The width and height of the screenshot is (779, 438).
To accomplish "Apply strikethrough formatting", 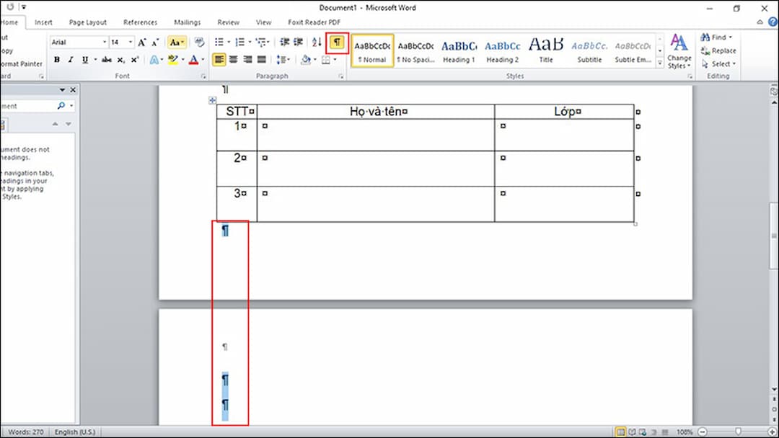I will click(x=106, y=60).
